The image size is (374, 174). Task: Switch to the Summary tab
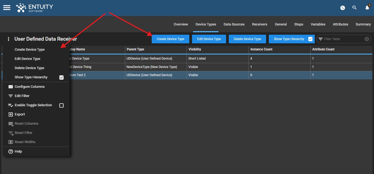click(x=363, y=24)
